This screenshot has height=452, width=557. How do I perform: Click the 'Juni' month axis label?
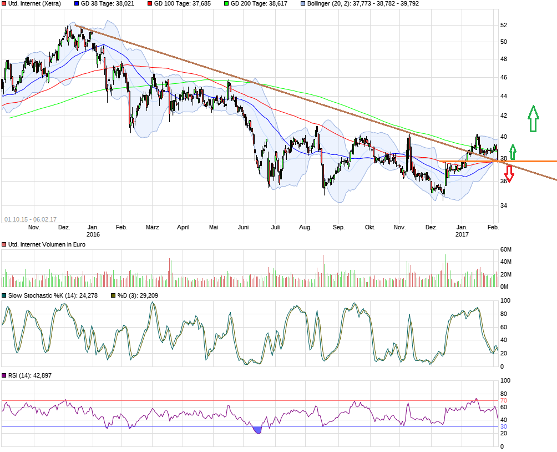click(244, 228)
